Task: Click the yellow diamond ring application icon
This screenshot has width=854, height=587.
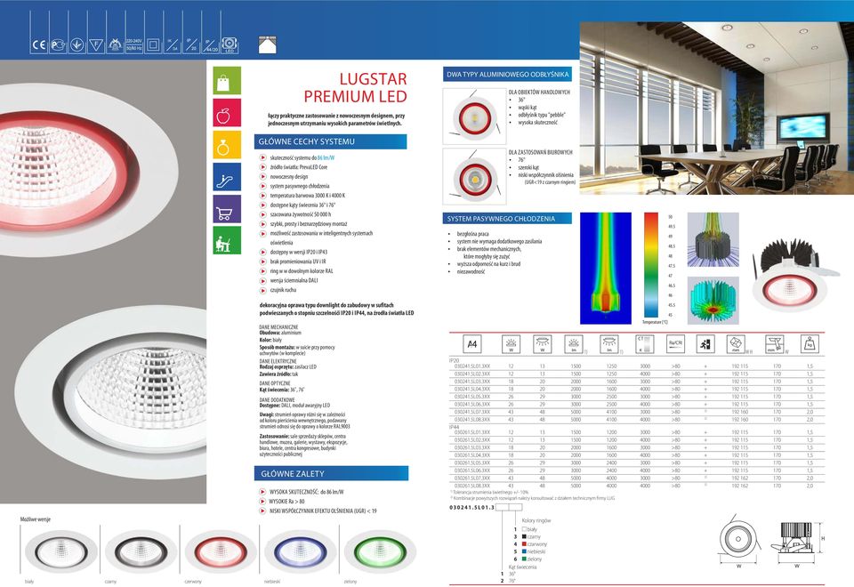Action: click(x=227, y=145)
